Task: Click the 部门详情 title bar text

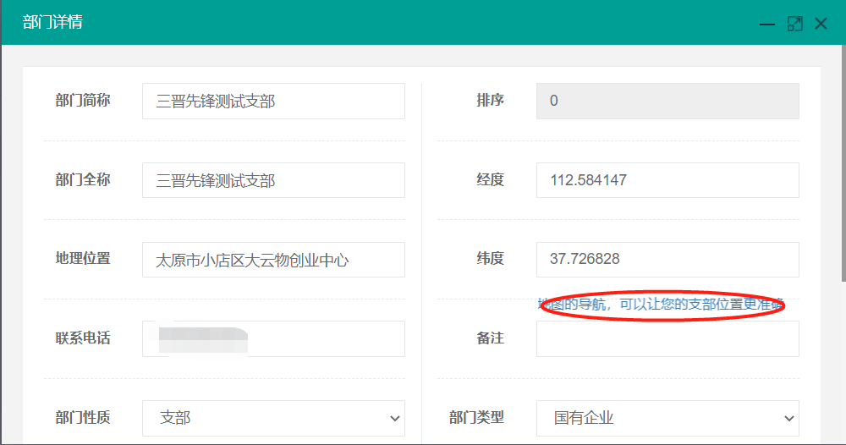Action: [x=52, y=23]
